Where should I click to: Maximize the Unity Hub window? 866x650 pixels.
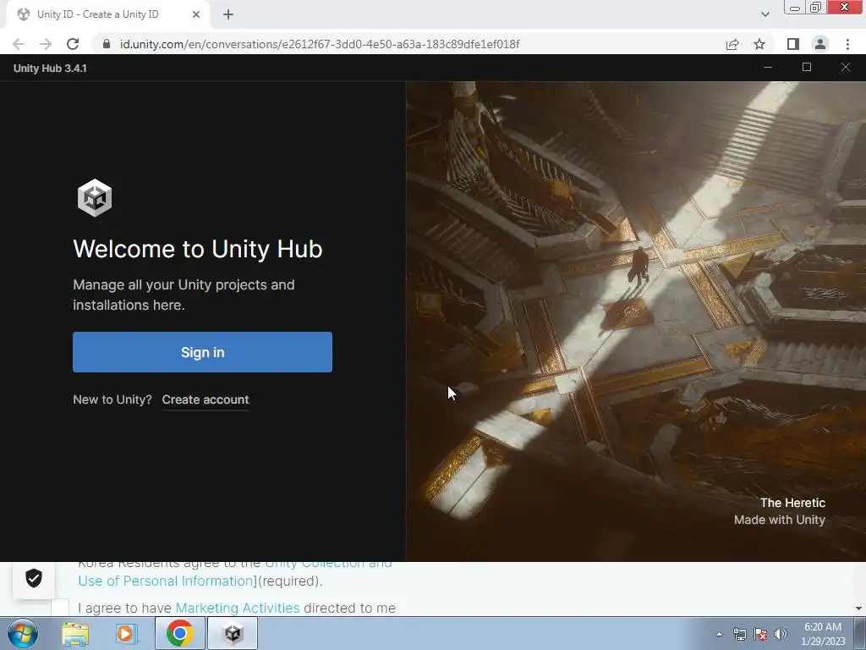coord(806,68)
